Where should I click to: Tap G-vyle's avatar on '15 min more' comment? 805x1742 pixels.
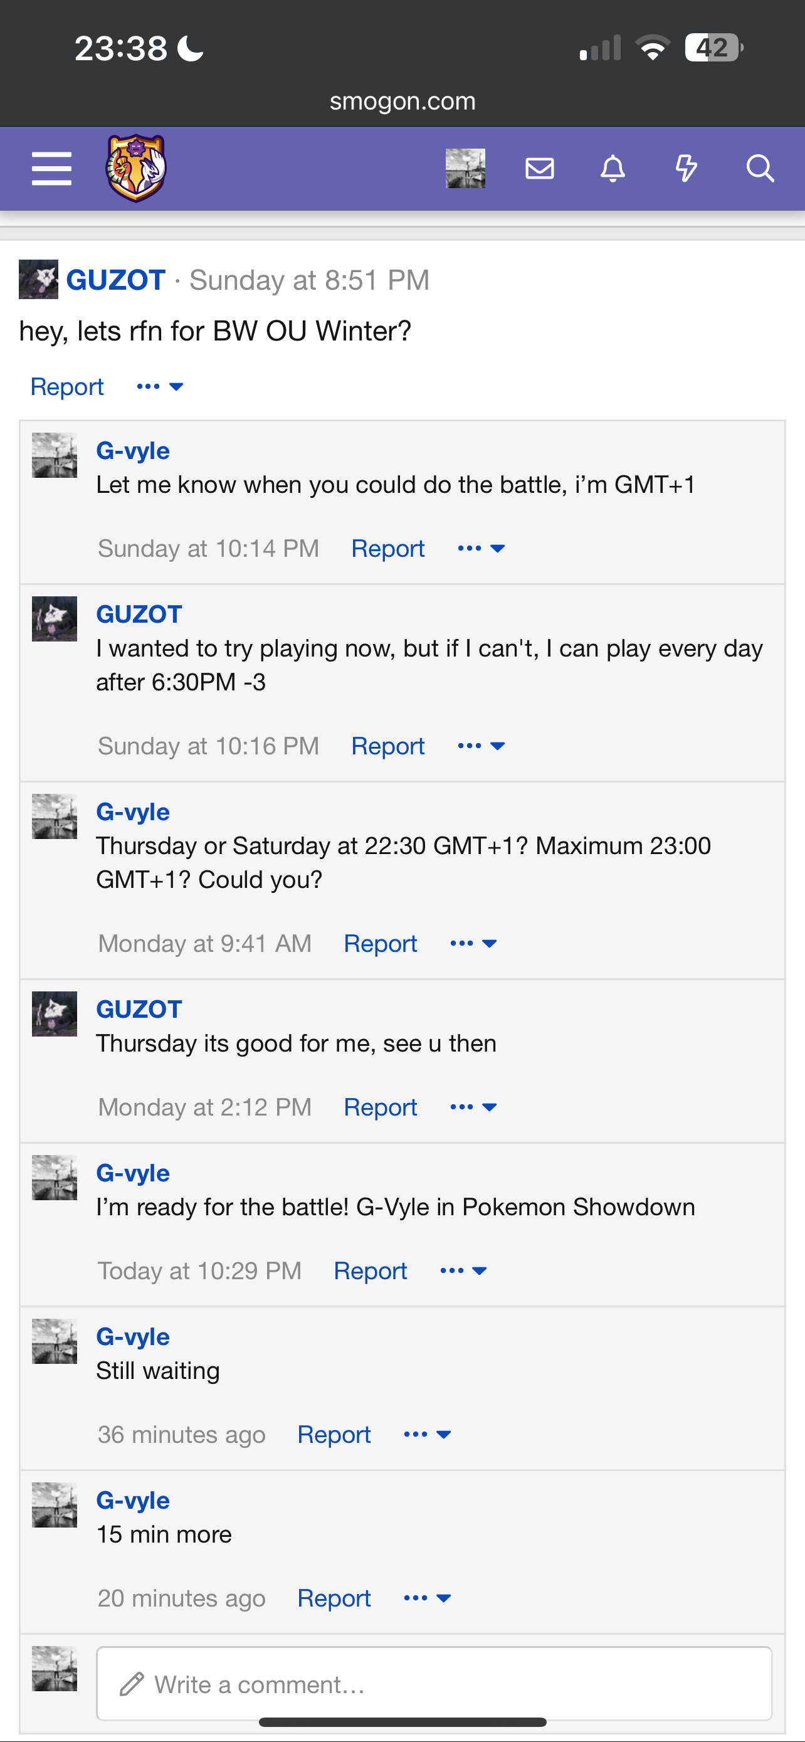(55, 1504)
